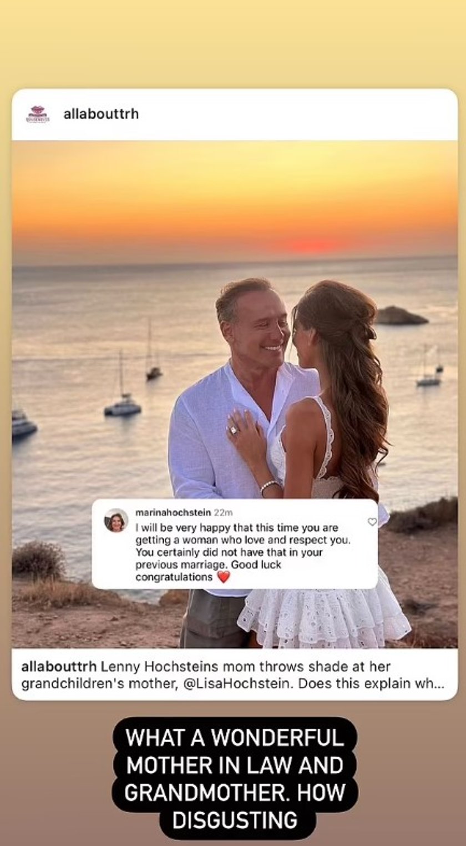Click the diamond ring on the woman's hand
Image resolution: width=466 pixels, height=846 pixels.
click(x=233, y=430)
